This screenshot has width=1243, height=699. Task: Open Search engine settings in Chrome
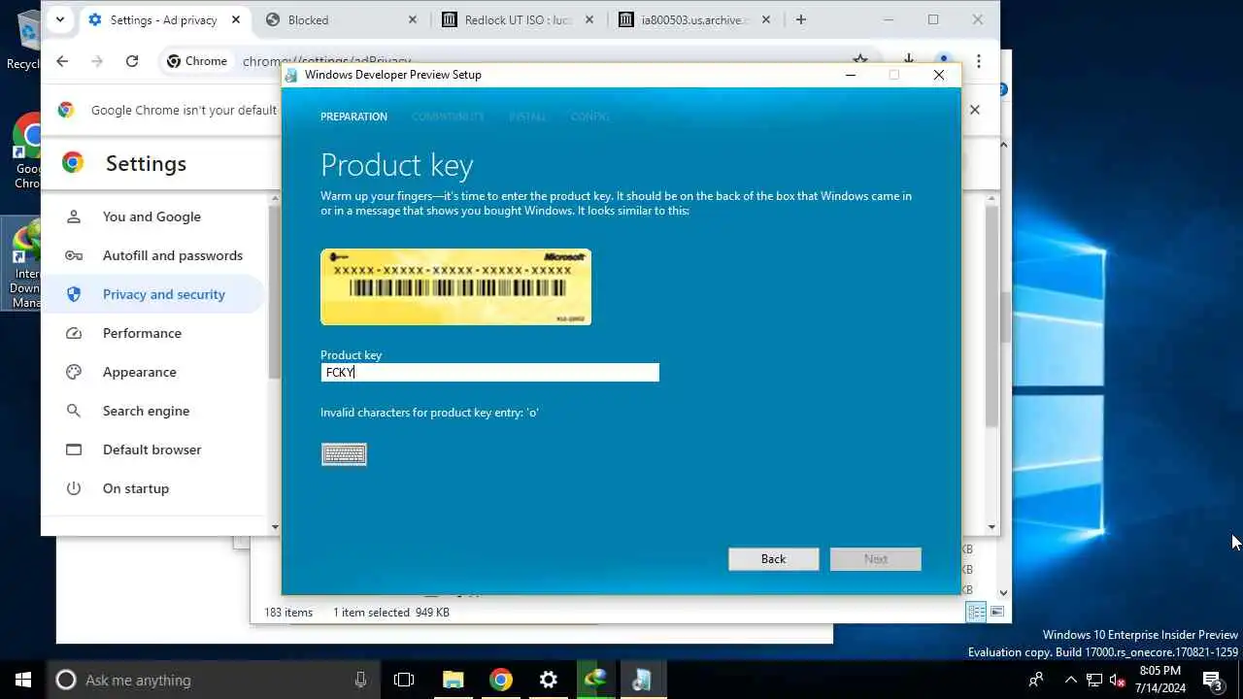pos(146,411)
